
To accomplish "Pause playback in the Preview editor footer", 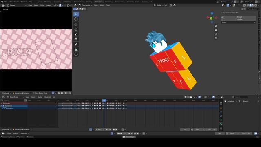I will [x=66, y=93].
